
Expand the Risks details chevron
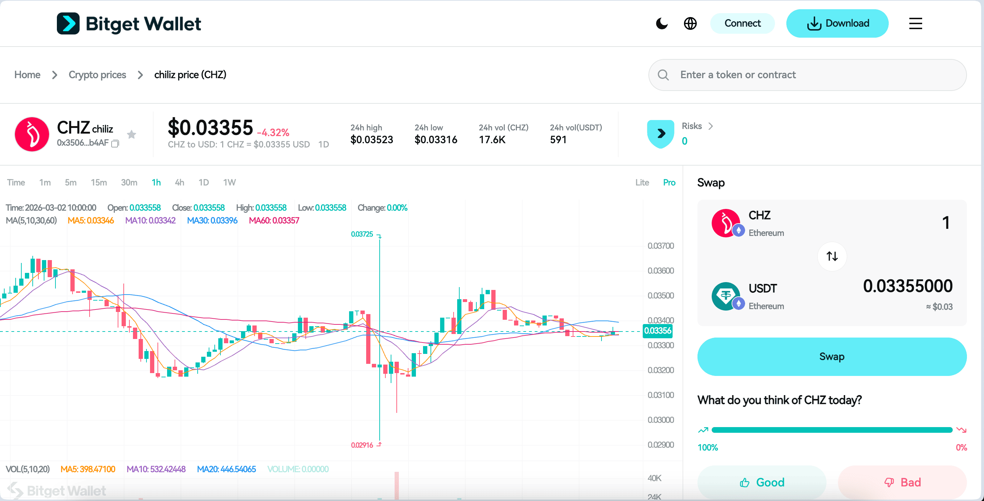coord(711,126)
